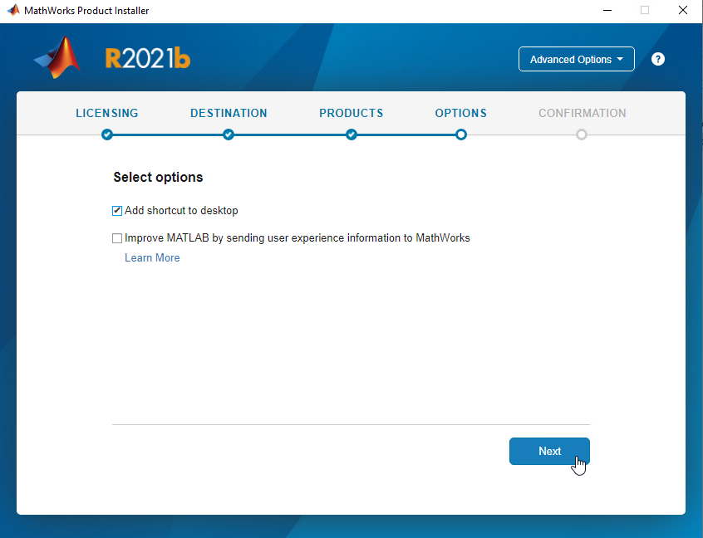The image size is (703, 538).
Task: Open the Advanced Options dropdown
Action: tap(576, 59)
